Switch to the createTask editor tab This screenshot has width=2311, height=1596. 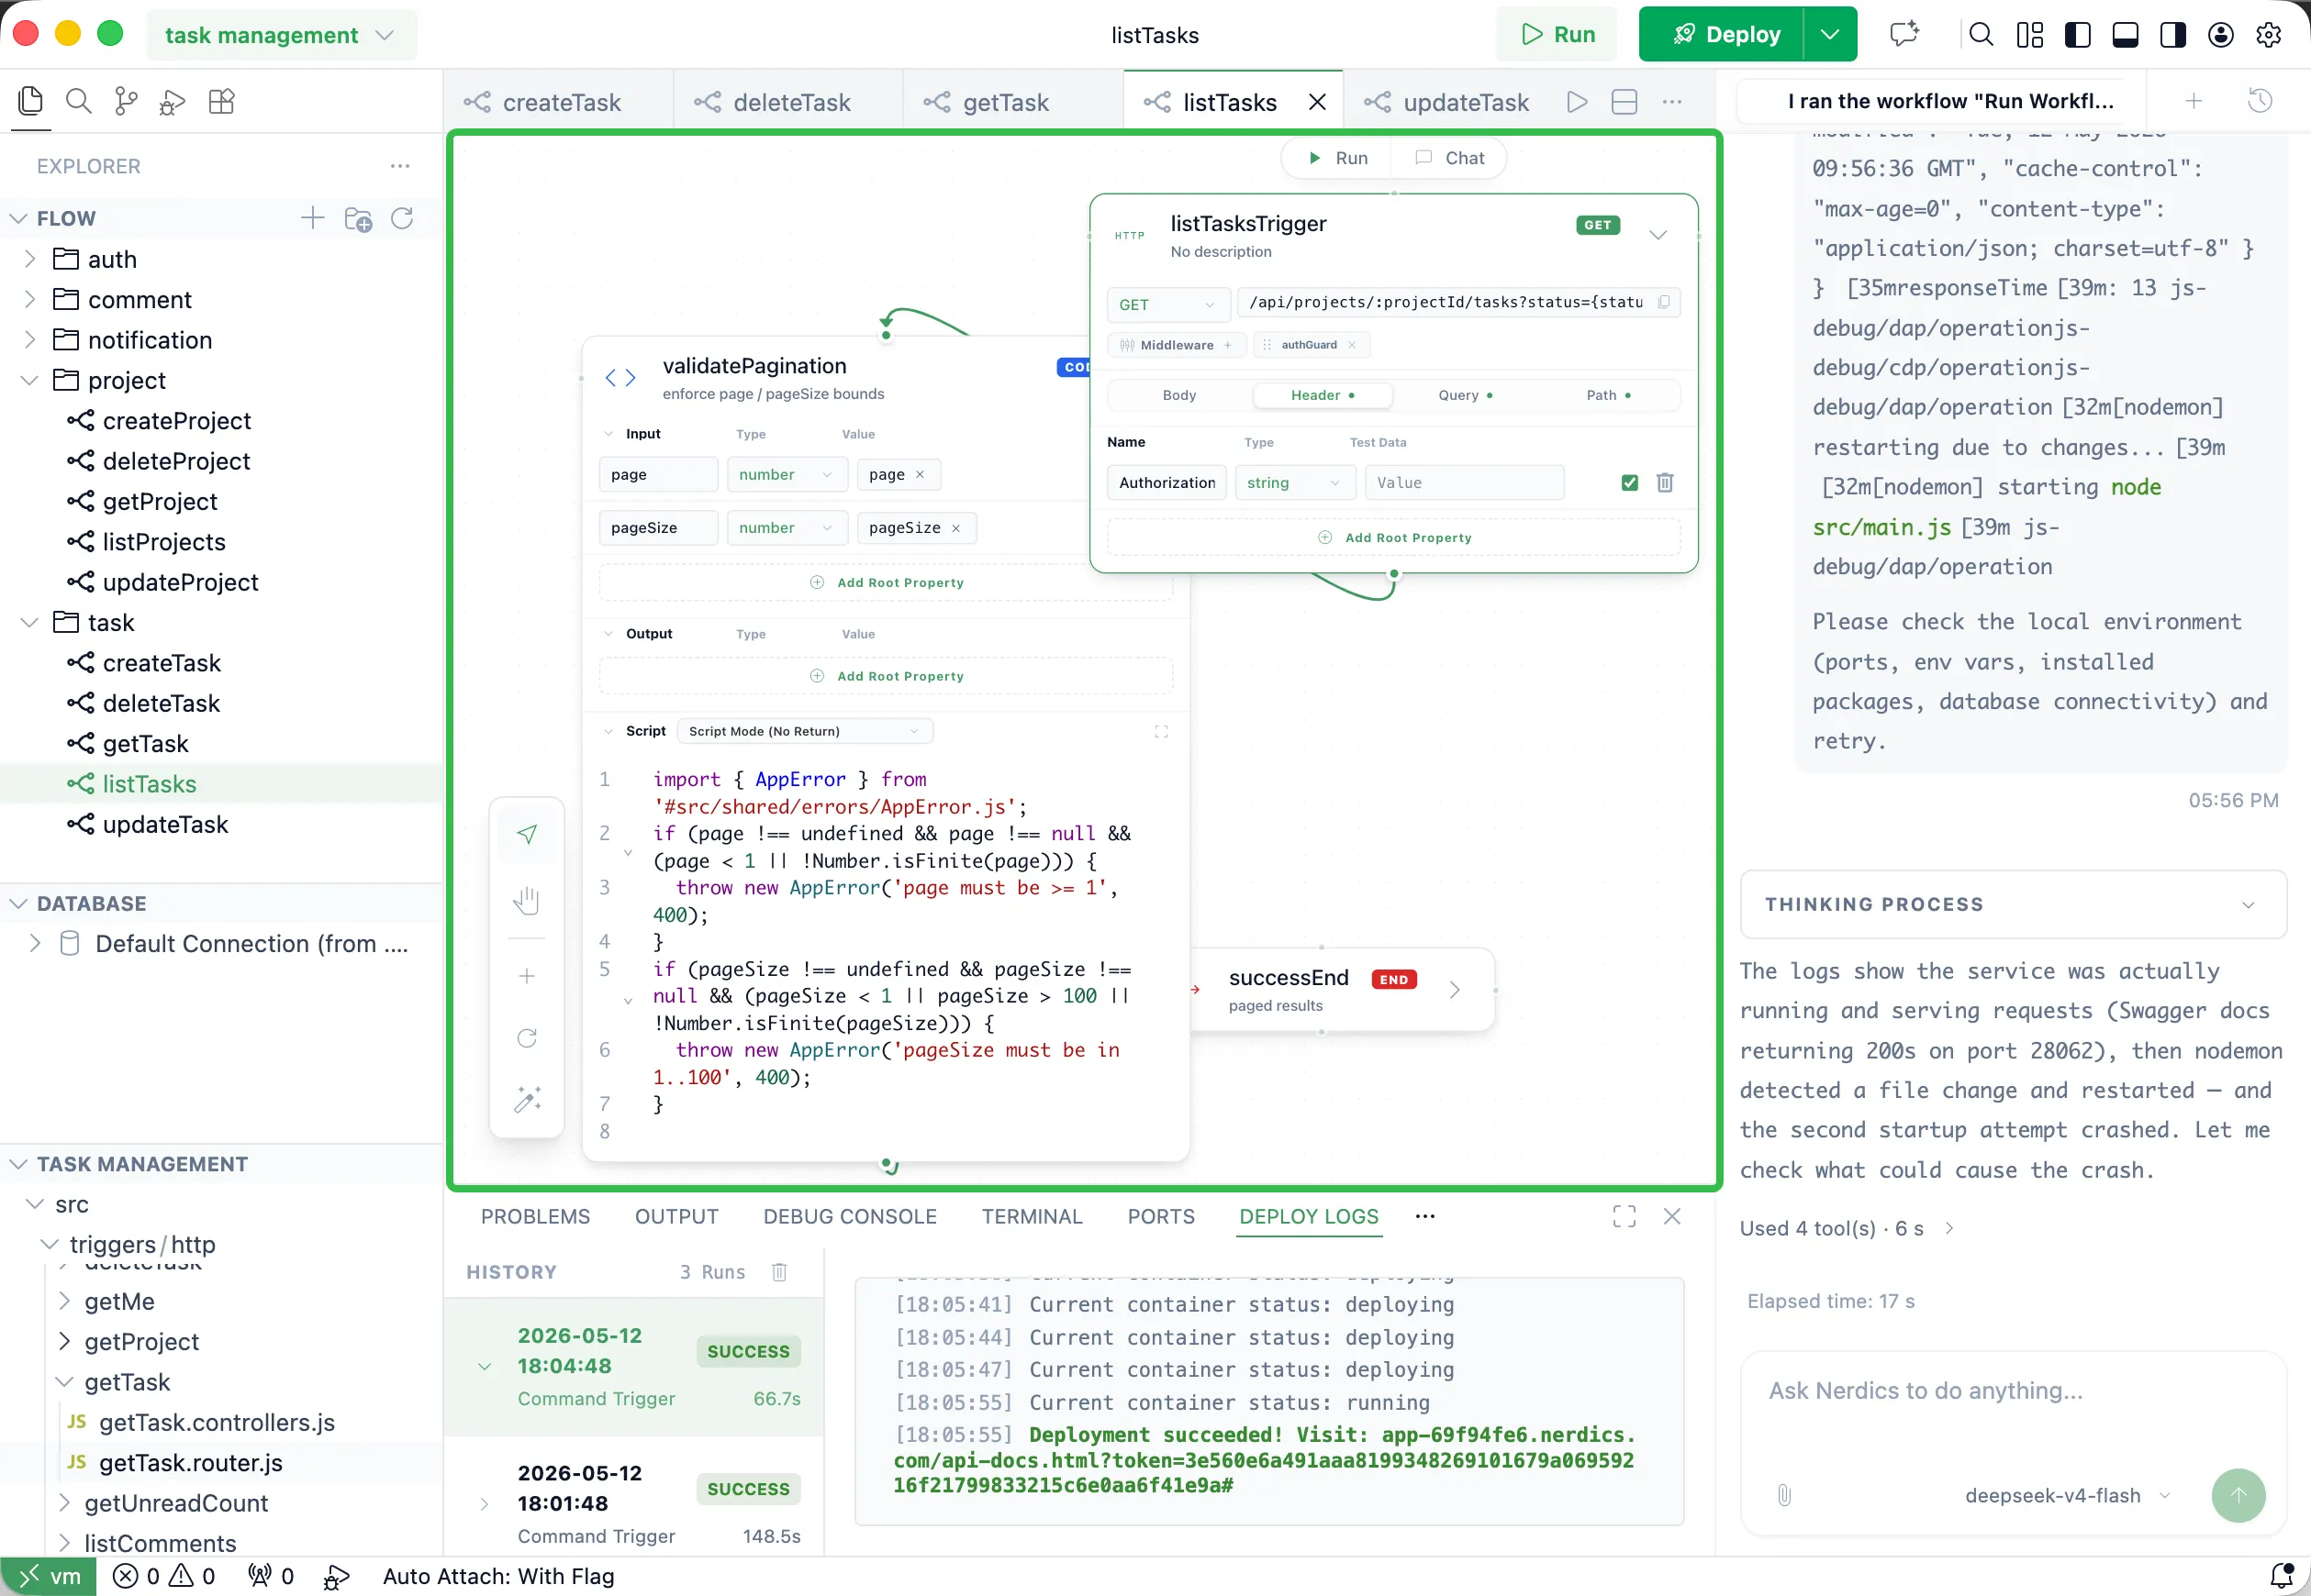[x=557, y=102]
